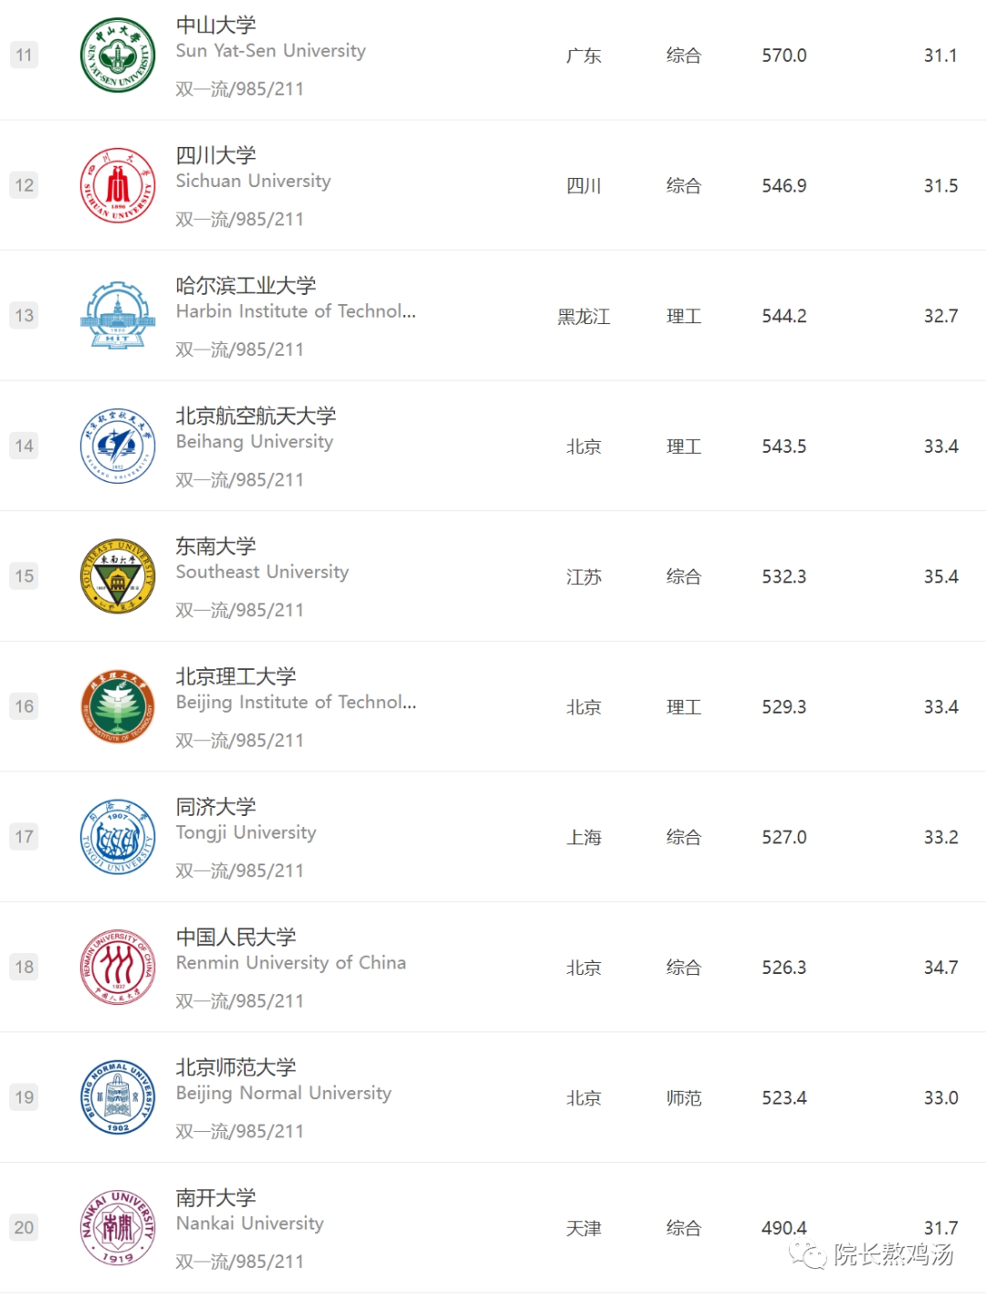
Task: Click the Nankai University logo
Action: [x=118, y=1228]
